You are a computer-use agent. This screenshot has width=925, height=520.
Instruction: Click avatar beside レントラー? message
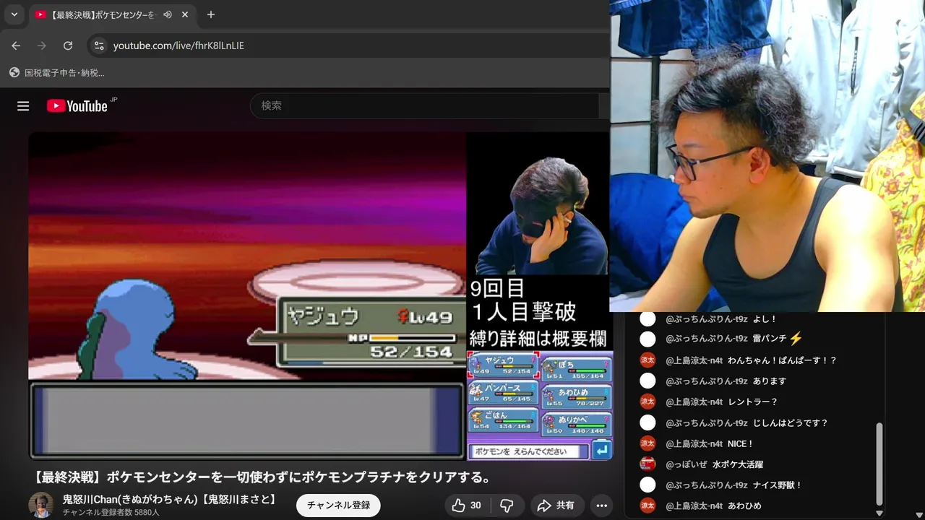coord(647,402)
